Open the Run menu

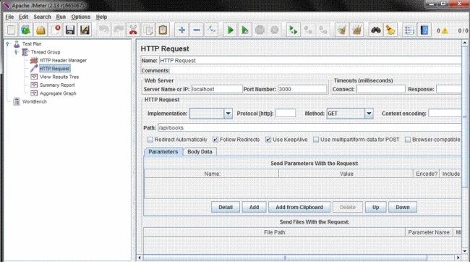pos(61,17)
